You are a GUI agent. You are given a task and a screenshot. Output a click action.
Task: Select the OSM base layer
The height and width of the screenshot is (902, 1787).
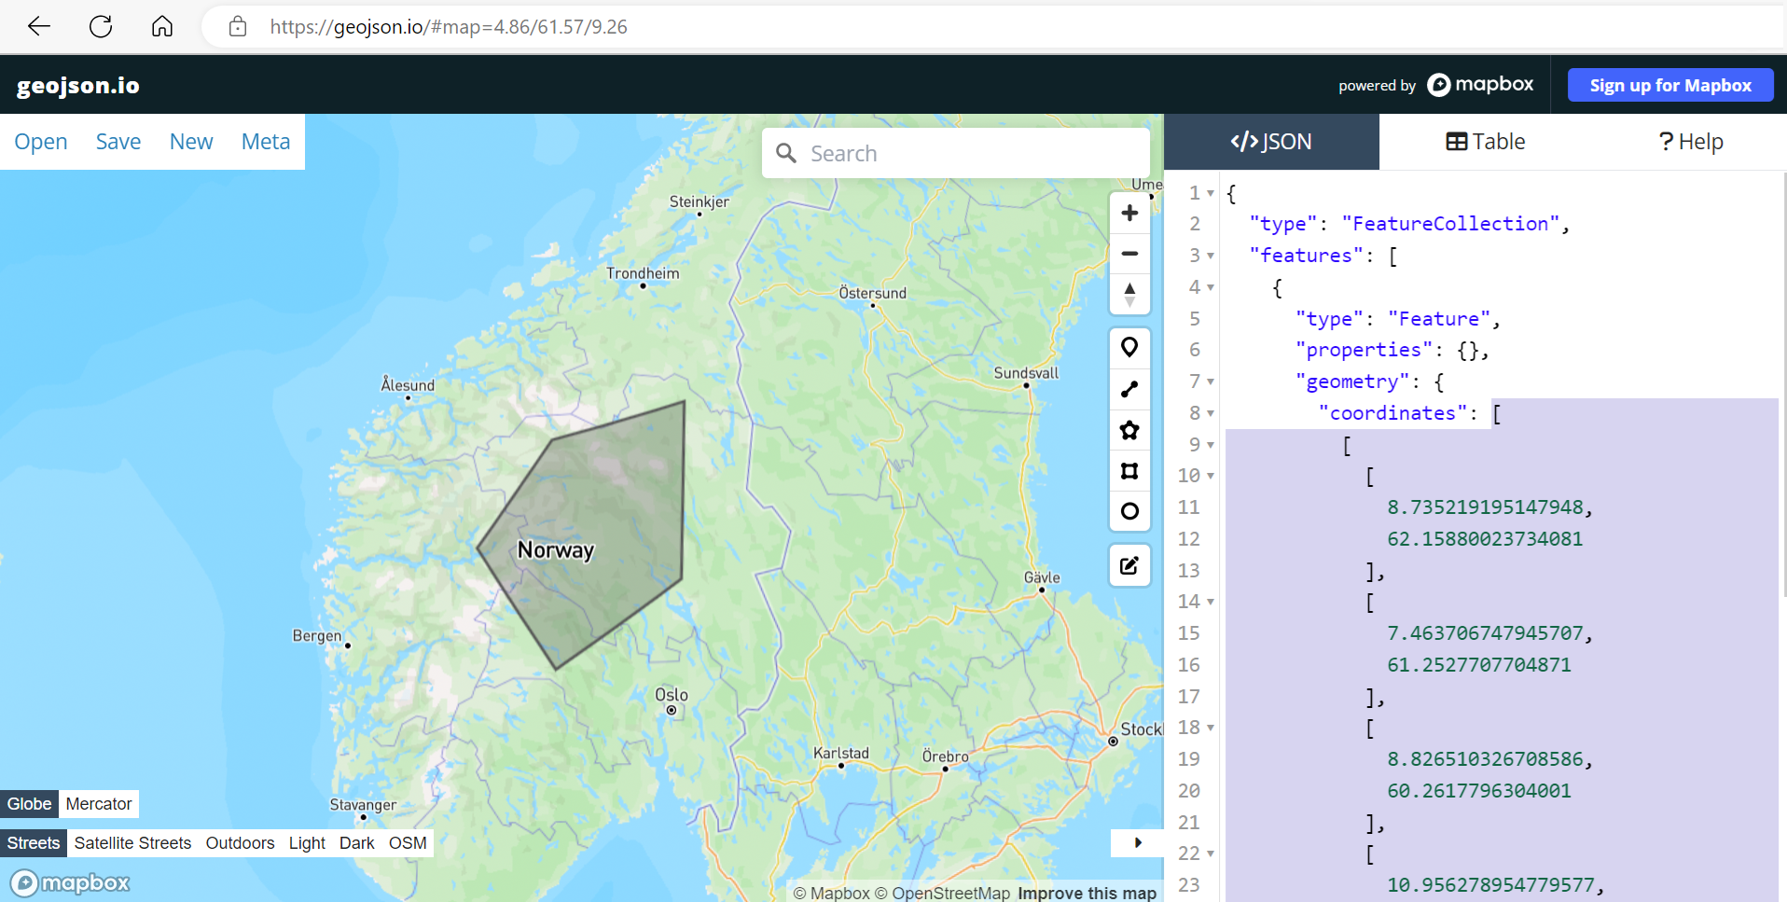pyautogui.click(x=408, y=843)
